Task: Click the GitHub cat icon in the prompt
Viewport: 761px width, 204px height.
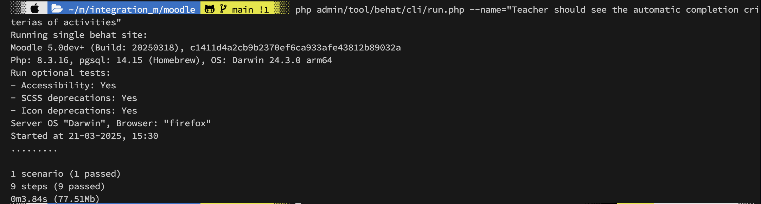Action: tap(210, 9)
